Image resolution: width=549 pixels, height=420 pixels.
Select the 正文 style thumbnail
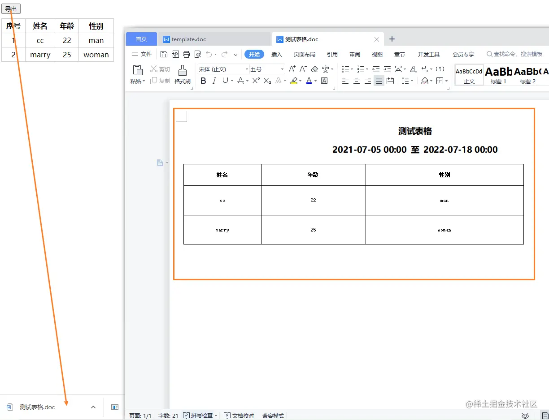(469, 75)
